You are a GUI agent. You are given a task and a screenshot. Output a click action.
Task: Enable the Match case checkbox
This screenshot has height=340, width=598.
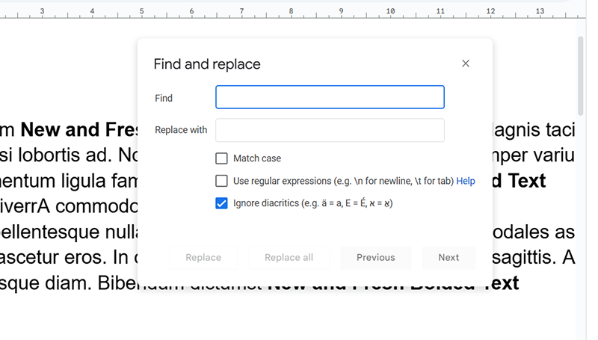click(221, 158)
